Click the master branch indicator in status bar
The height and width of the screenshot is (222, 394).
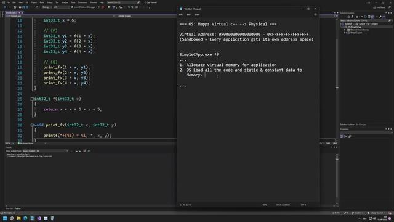358,213
